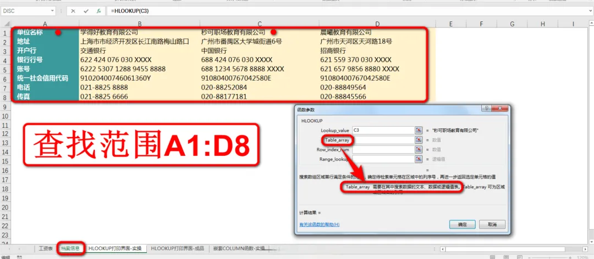
Task: Select row 20 header
Action: coord(5,207)
